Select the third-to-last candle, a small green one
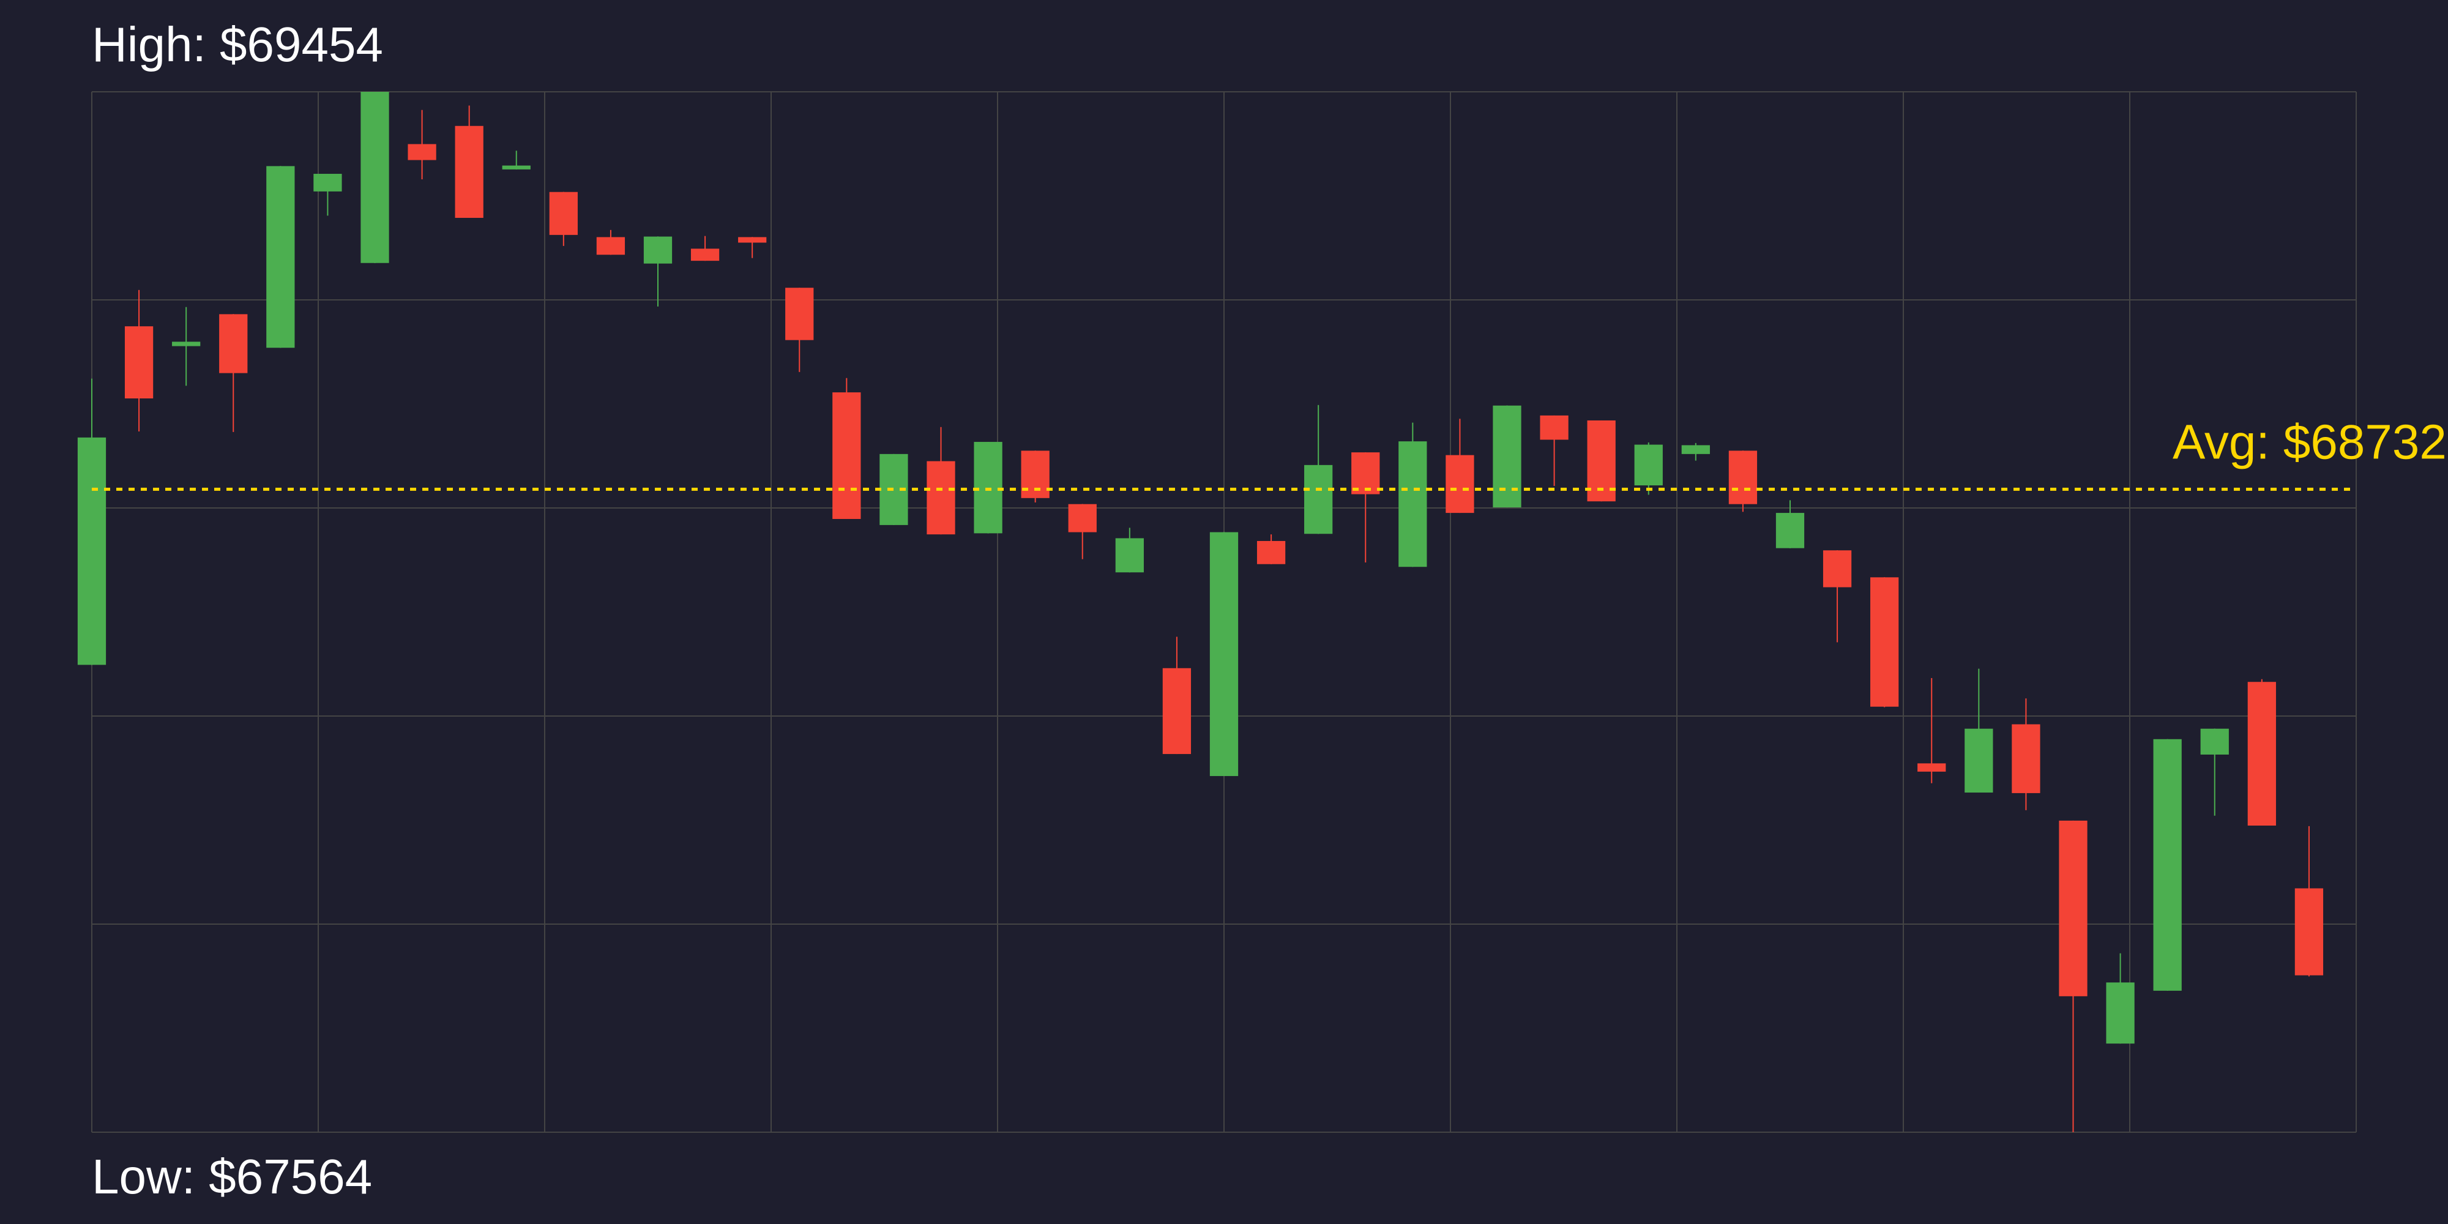Image resolution: width=2448 pixels, height=1224 pixels. click(2214, 741)
